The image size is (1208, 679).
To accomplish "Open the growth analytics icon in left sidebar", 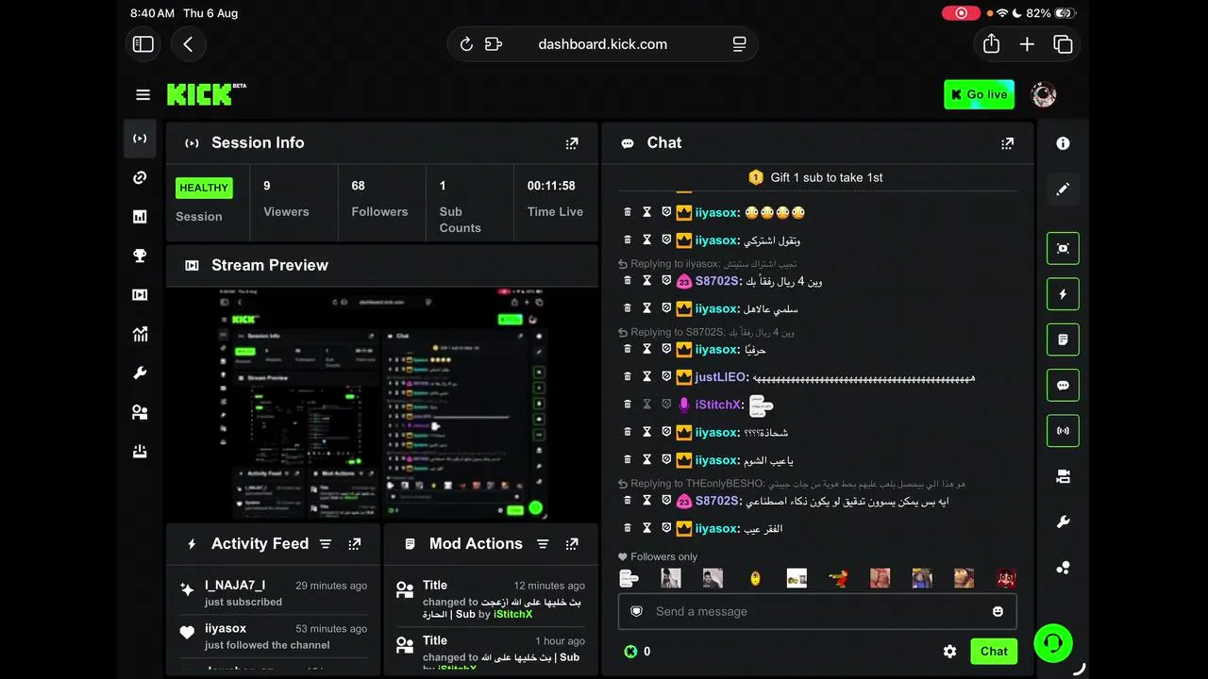I will point(140,334).
